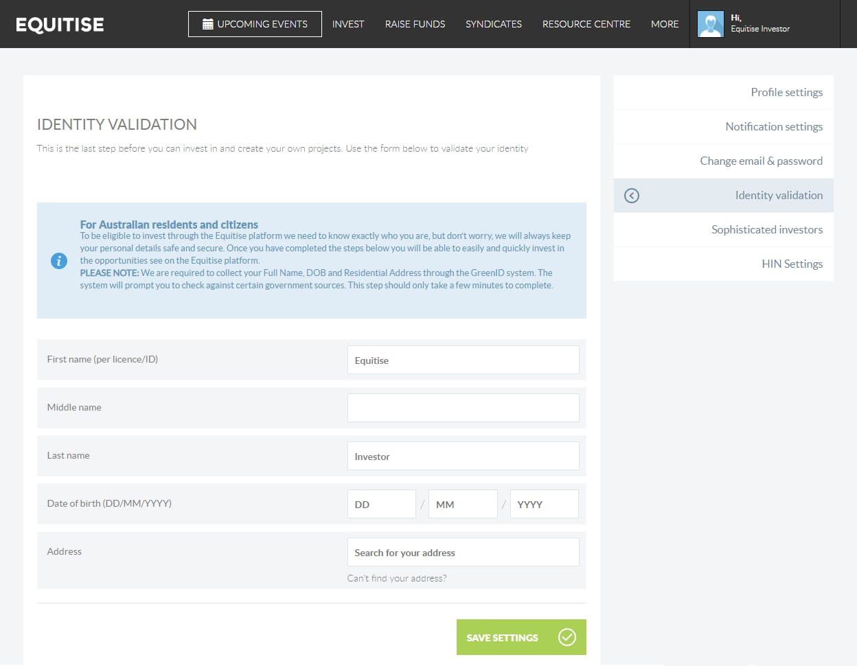Click the user avatar picture
Screen dimensions: 857x666
click(x=711, y=24)
